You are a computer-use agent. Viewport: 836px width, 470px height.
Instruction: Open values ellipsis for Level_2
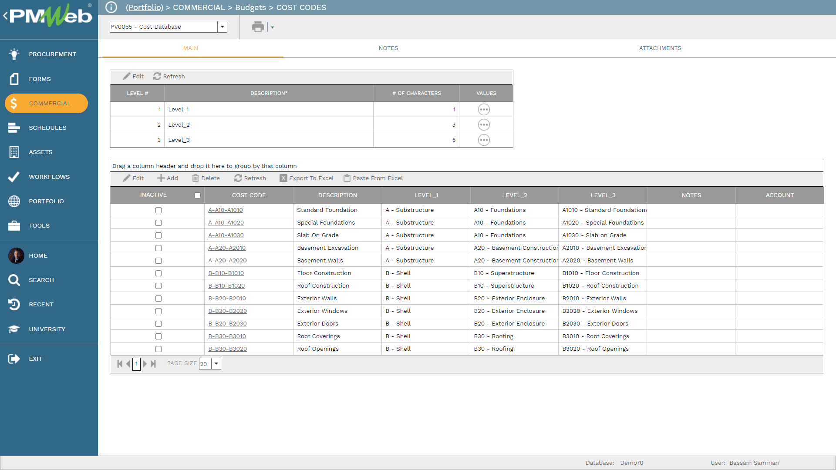click(484, 124)
